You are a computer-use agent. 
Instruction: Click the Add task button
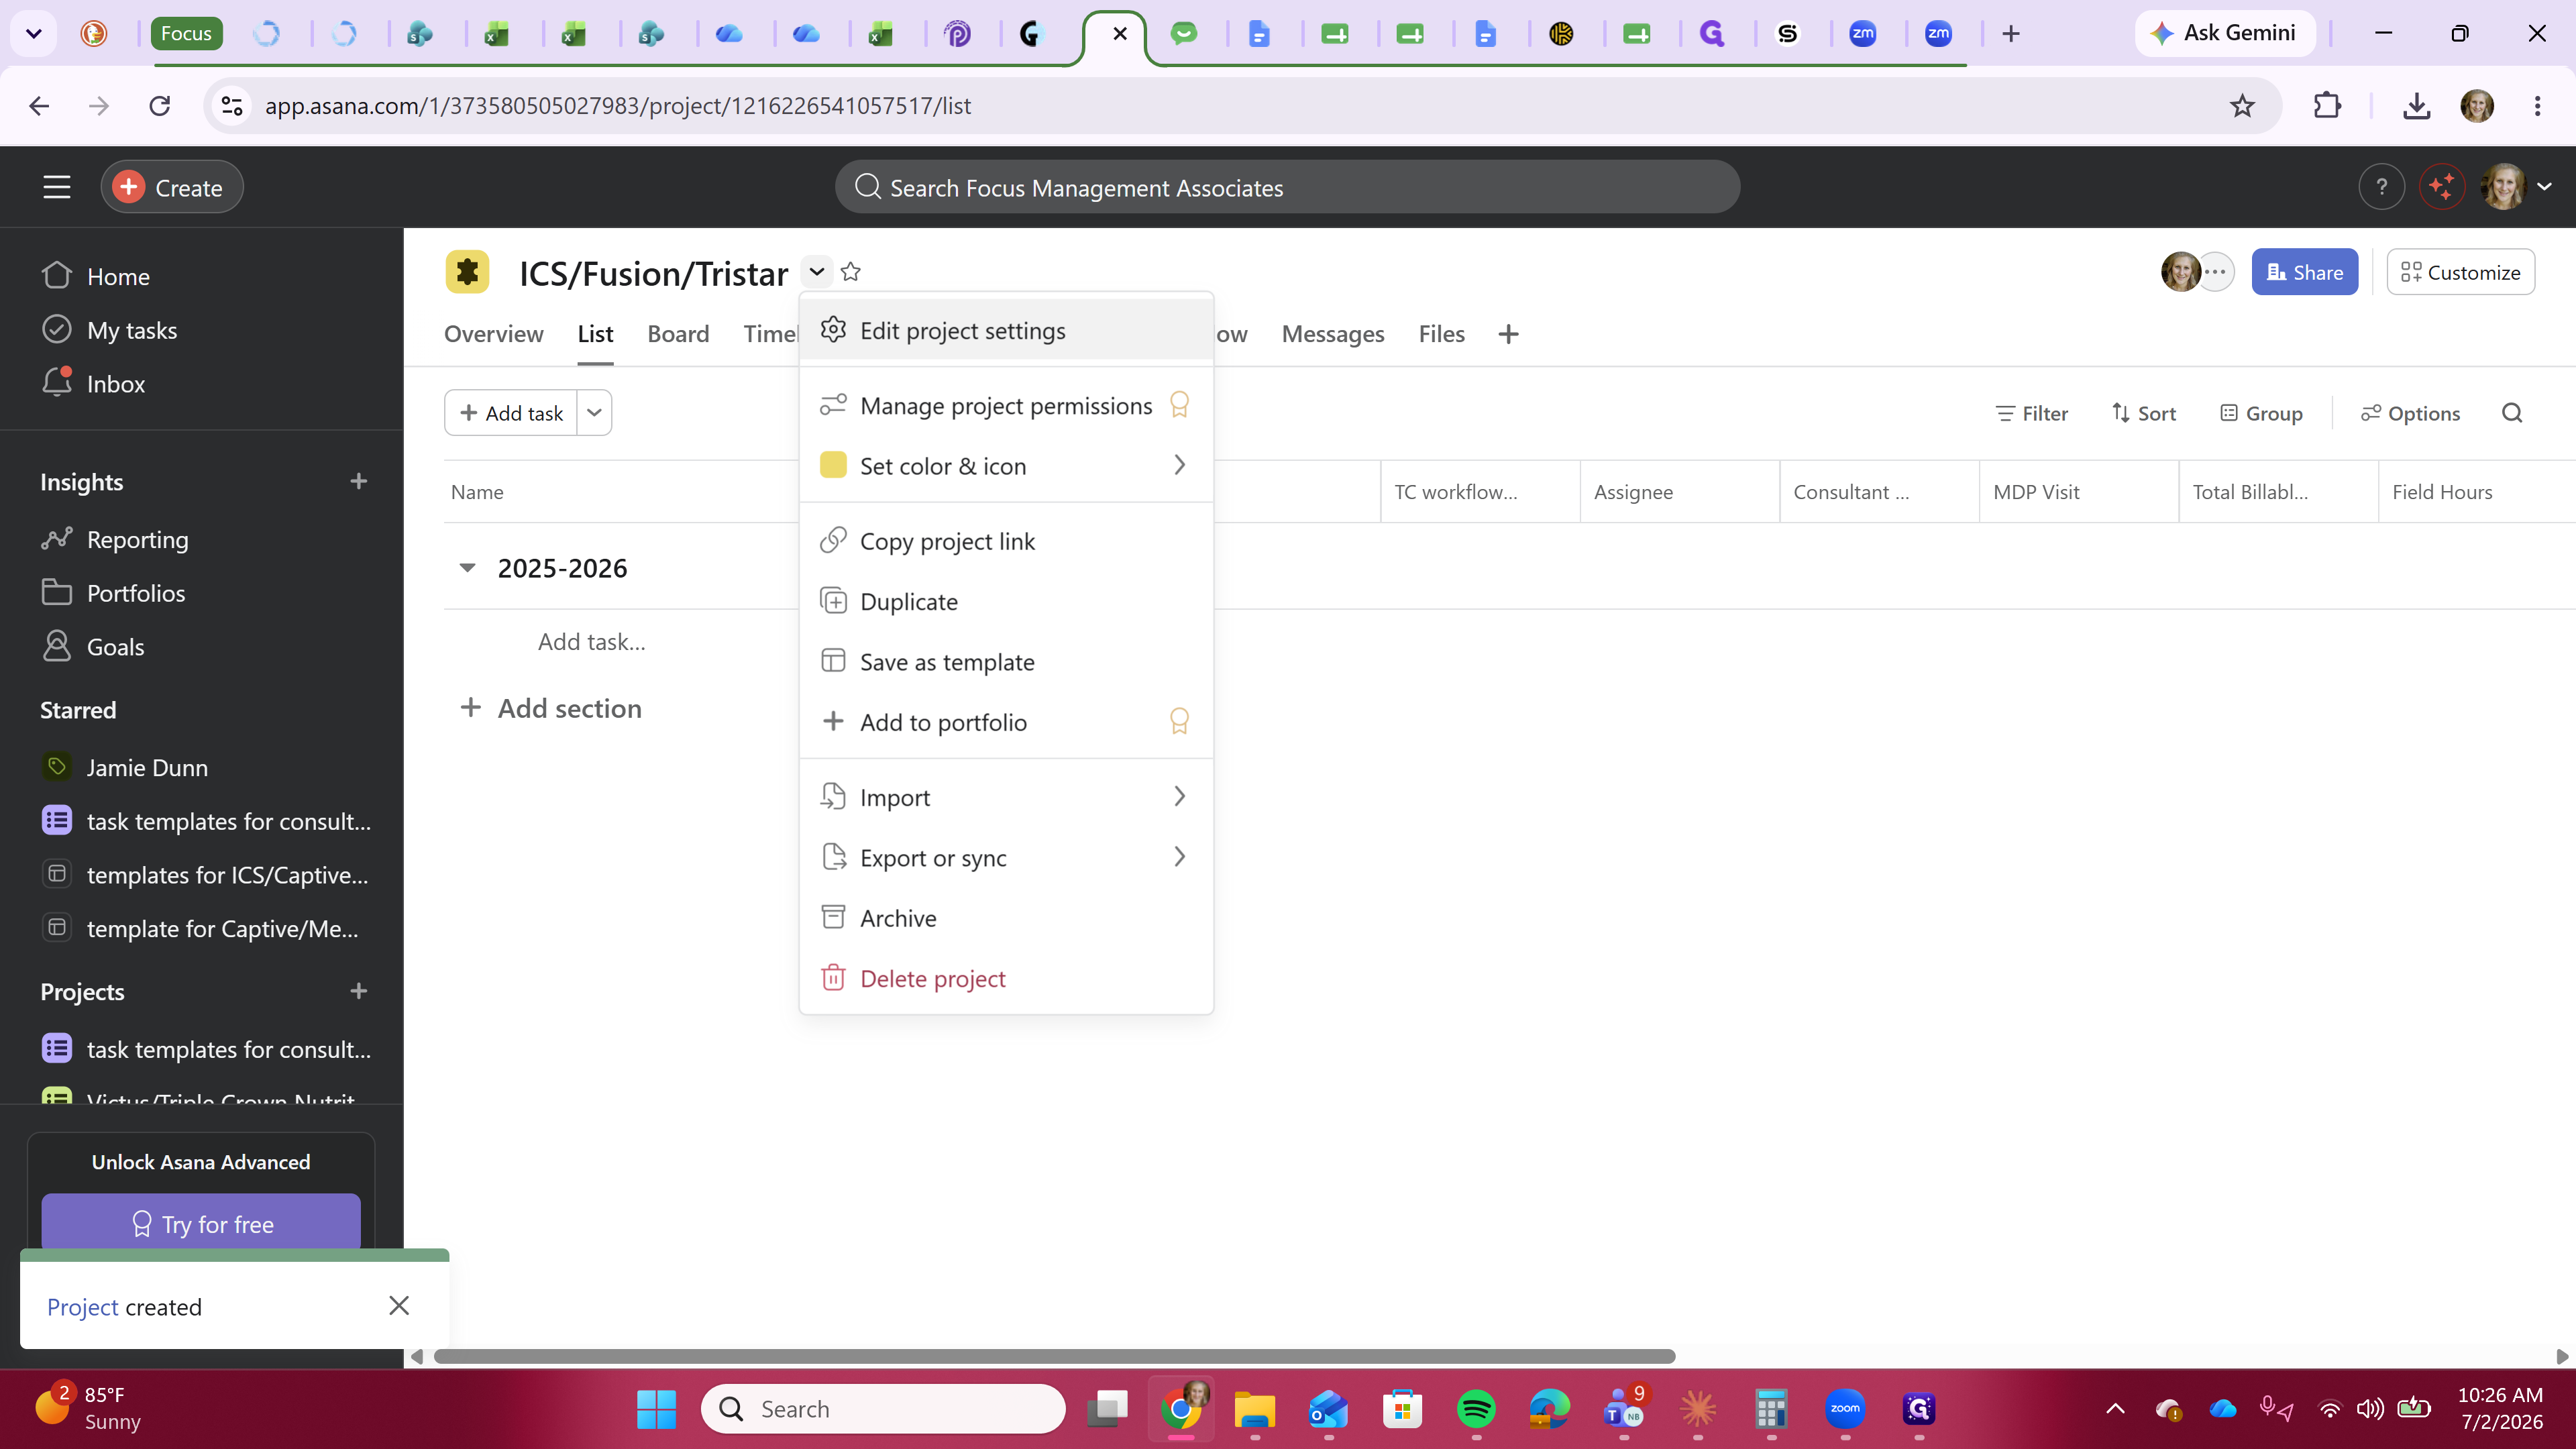click(511, 413)
